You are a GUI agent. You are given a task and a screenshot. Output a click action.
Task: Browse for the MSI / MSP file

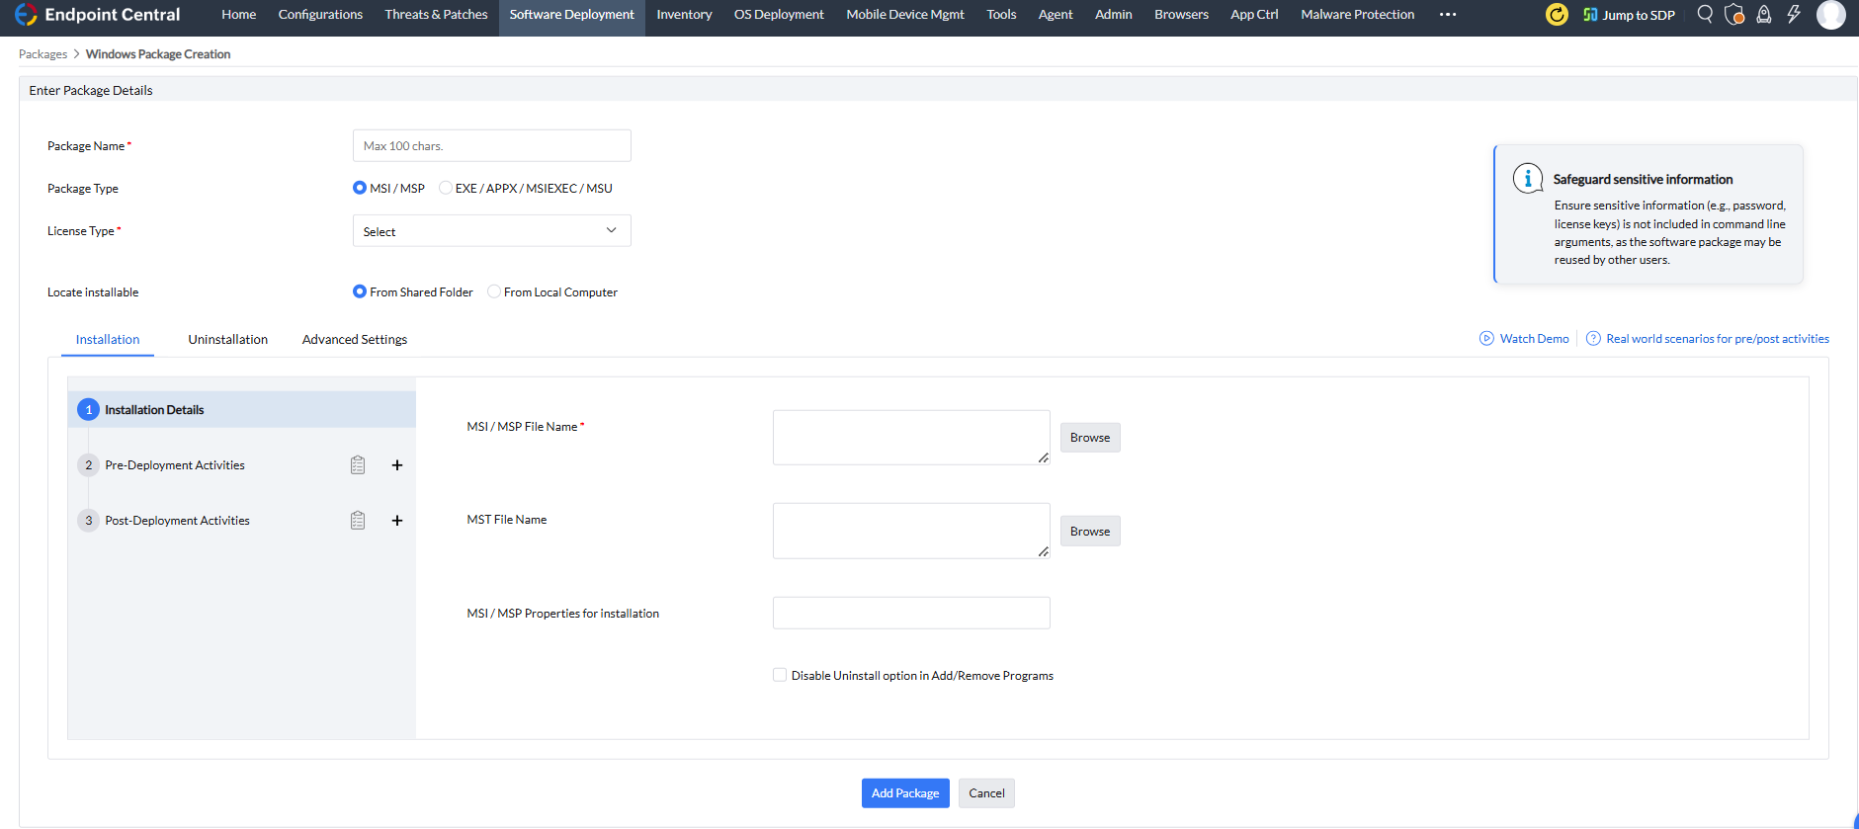1090,438
